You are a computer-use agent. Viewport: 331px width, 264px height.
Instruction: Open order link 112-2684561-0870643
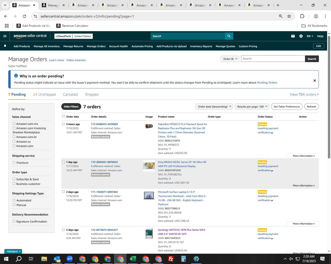pyautogui.click(x=104, y=162)
